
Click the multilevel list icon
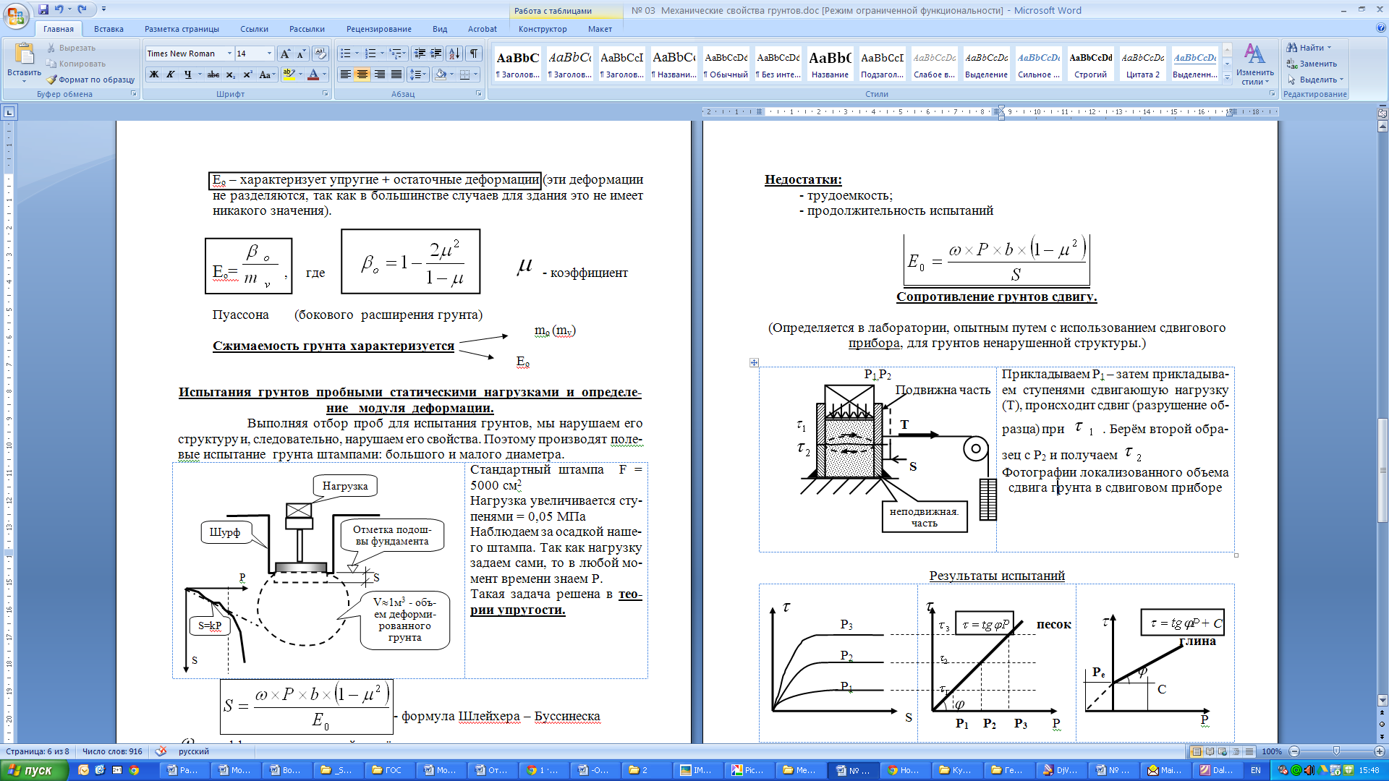coord(395,54)
